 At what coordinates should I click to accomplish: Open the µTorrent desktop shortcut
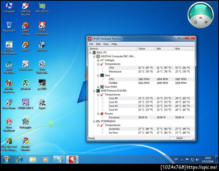(26, 85)
